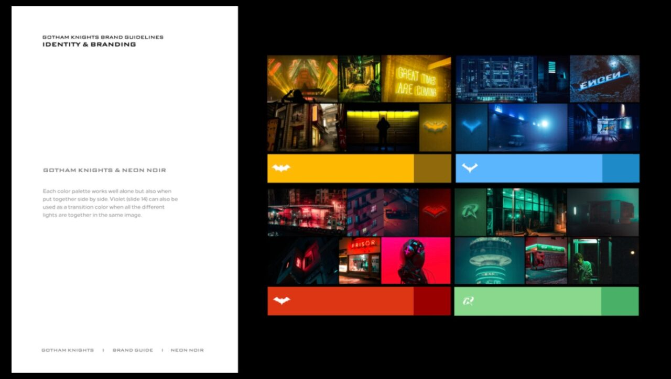The height and width of the screenshot is (379, 671).
Task: Select the glowing blue Nightwing emblem tile
Action: click(x=472, y=127)
